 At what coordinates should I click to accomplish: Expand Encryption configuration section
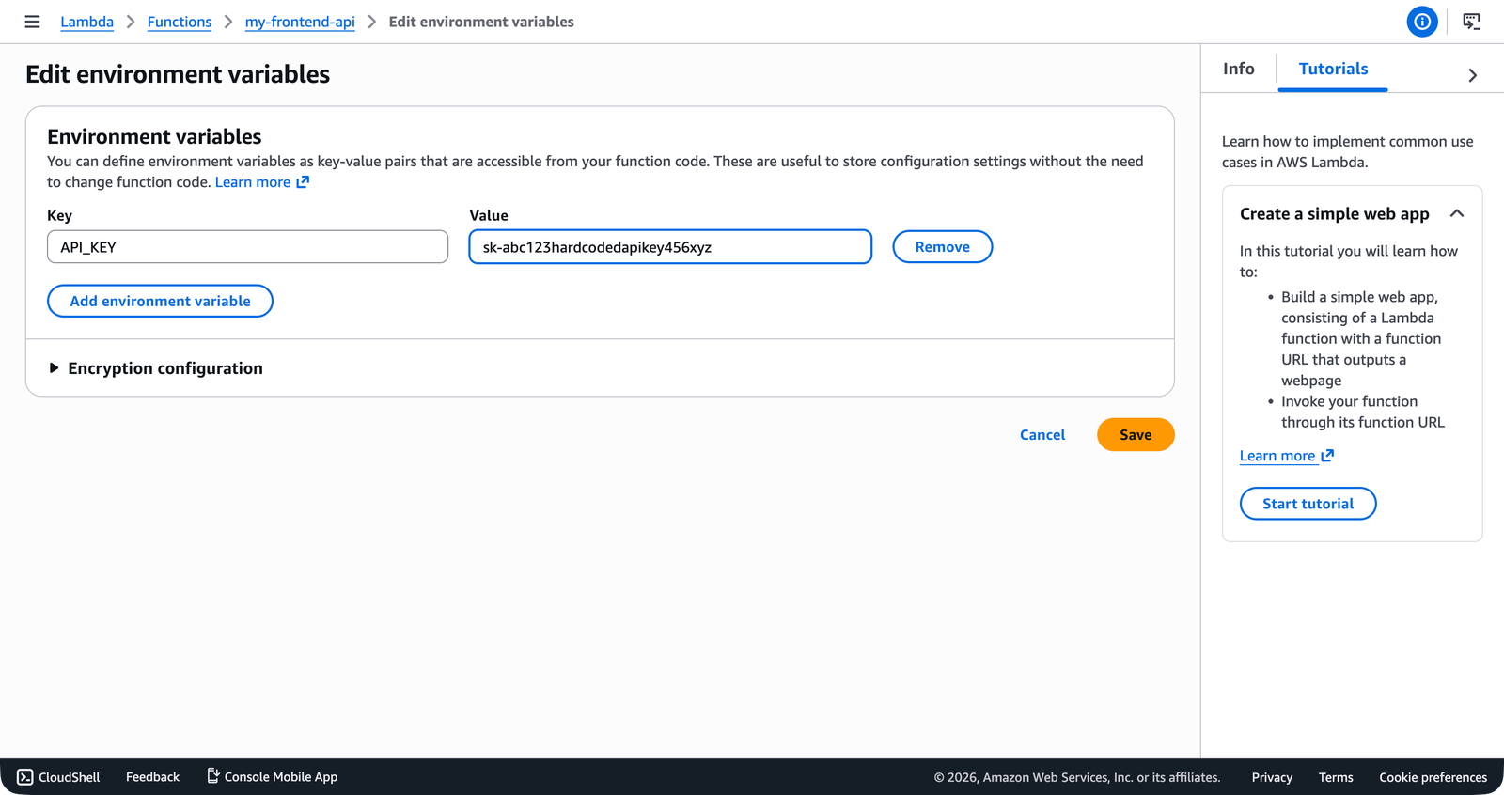156,368
